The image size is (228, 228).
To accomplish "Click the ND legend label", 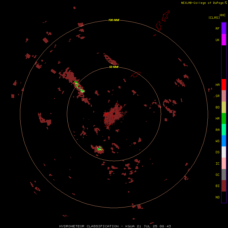I will pyautogui.click(x=217, y=197).
